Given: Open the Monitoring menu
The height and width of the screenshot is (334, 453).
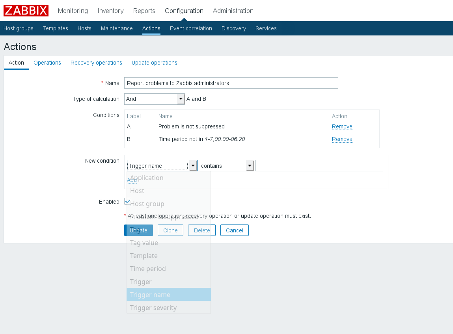Looking at the screenshot, I should coord(73,11).
